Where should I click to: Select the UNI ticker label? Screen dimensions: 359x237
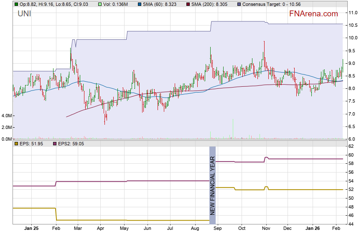click(x=24, y=14)
